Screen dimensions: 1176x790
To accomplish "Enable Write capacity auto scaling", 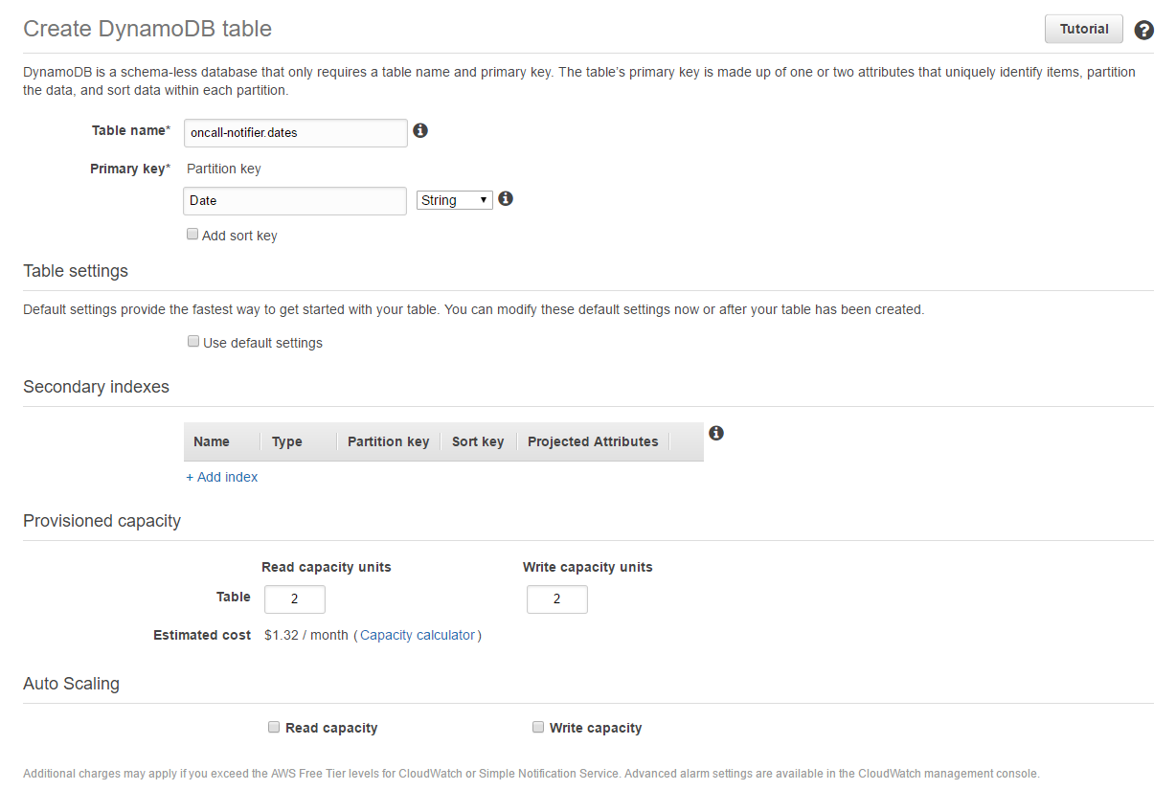I will (x=538, y=727).
